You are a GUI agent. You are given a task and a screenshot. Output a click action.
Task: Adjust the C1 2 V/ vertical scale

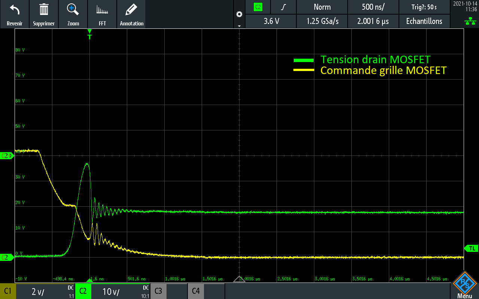coord(37,292)
